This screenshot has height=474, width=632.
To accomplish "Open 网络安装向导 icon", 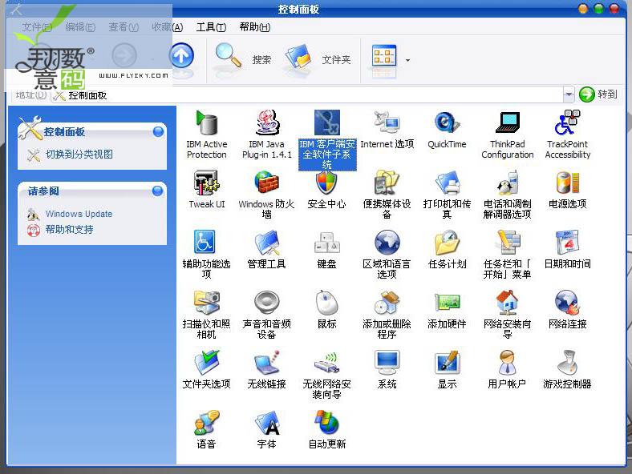I will [x=508, y=303].
